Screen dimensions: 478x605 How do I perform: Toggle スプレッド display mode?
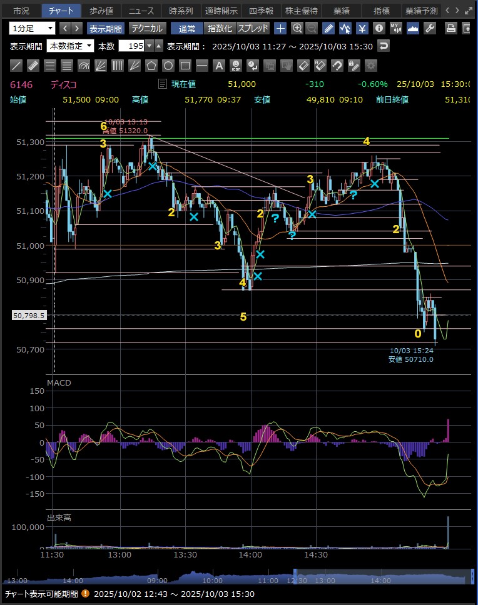click(253, 28)
